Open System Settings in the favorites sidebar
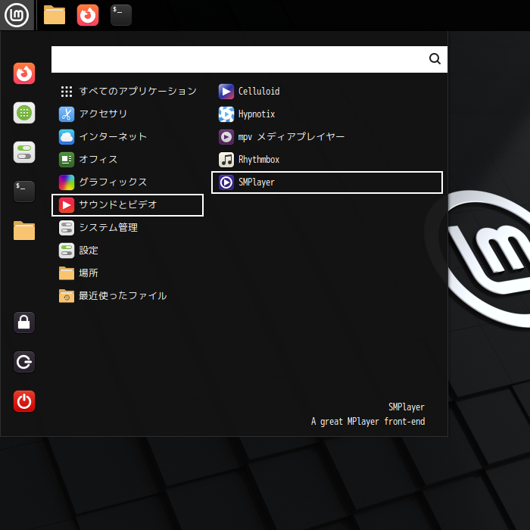 pyautogui.click(x=24, y=152)
